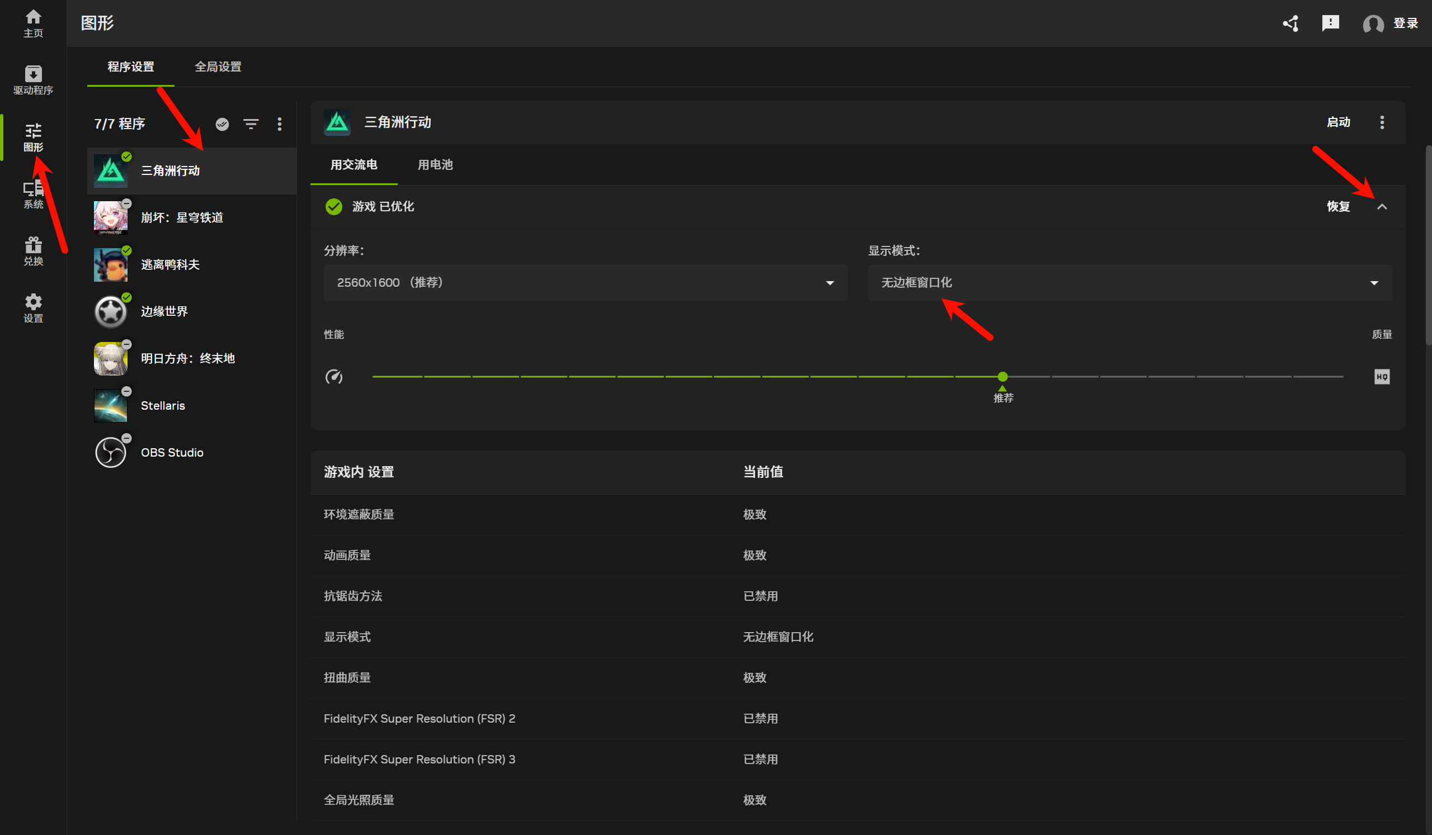Screen dimensions: 1432x835
Task: Click the green 游戏 已优化 check icon
Action: click(x=333, y=207)
